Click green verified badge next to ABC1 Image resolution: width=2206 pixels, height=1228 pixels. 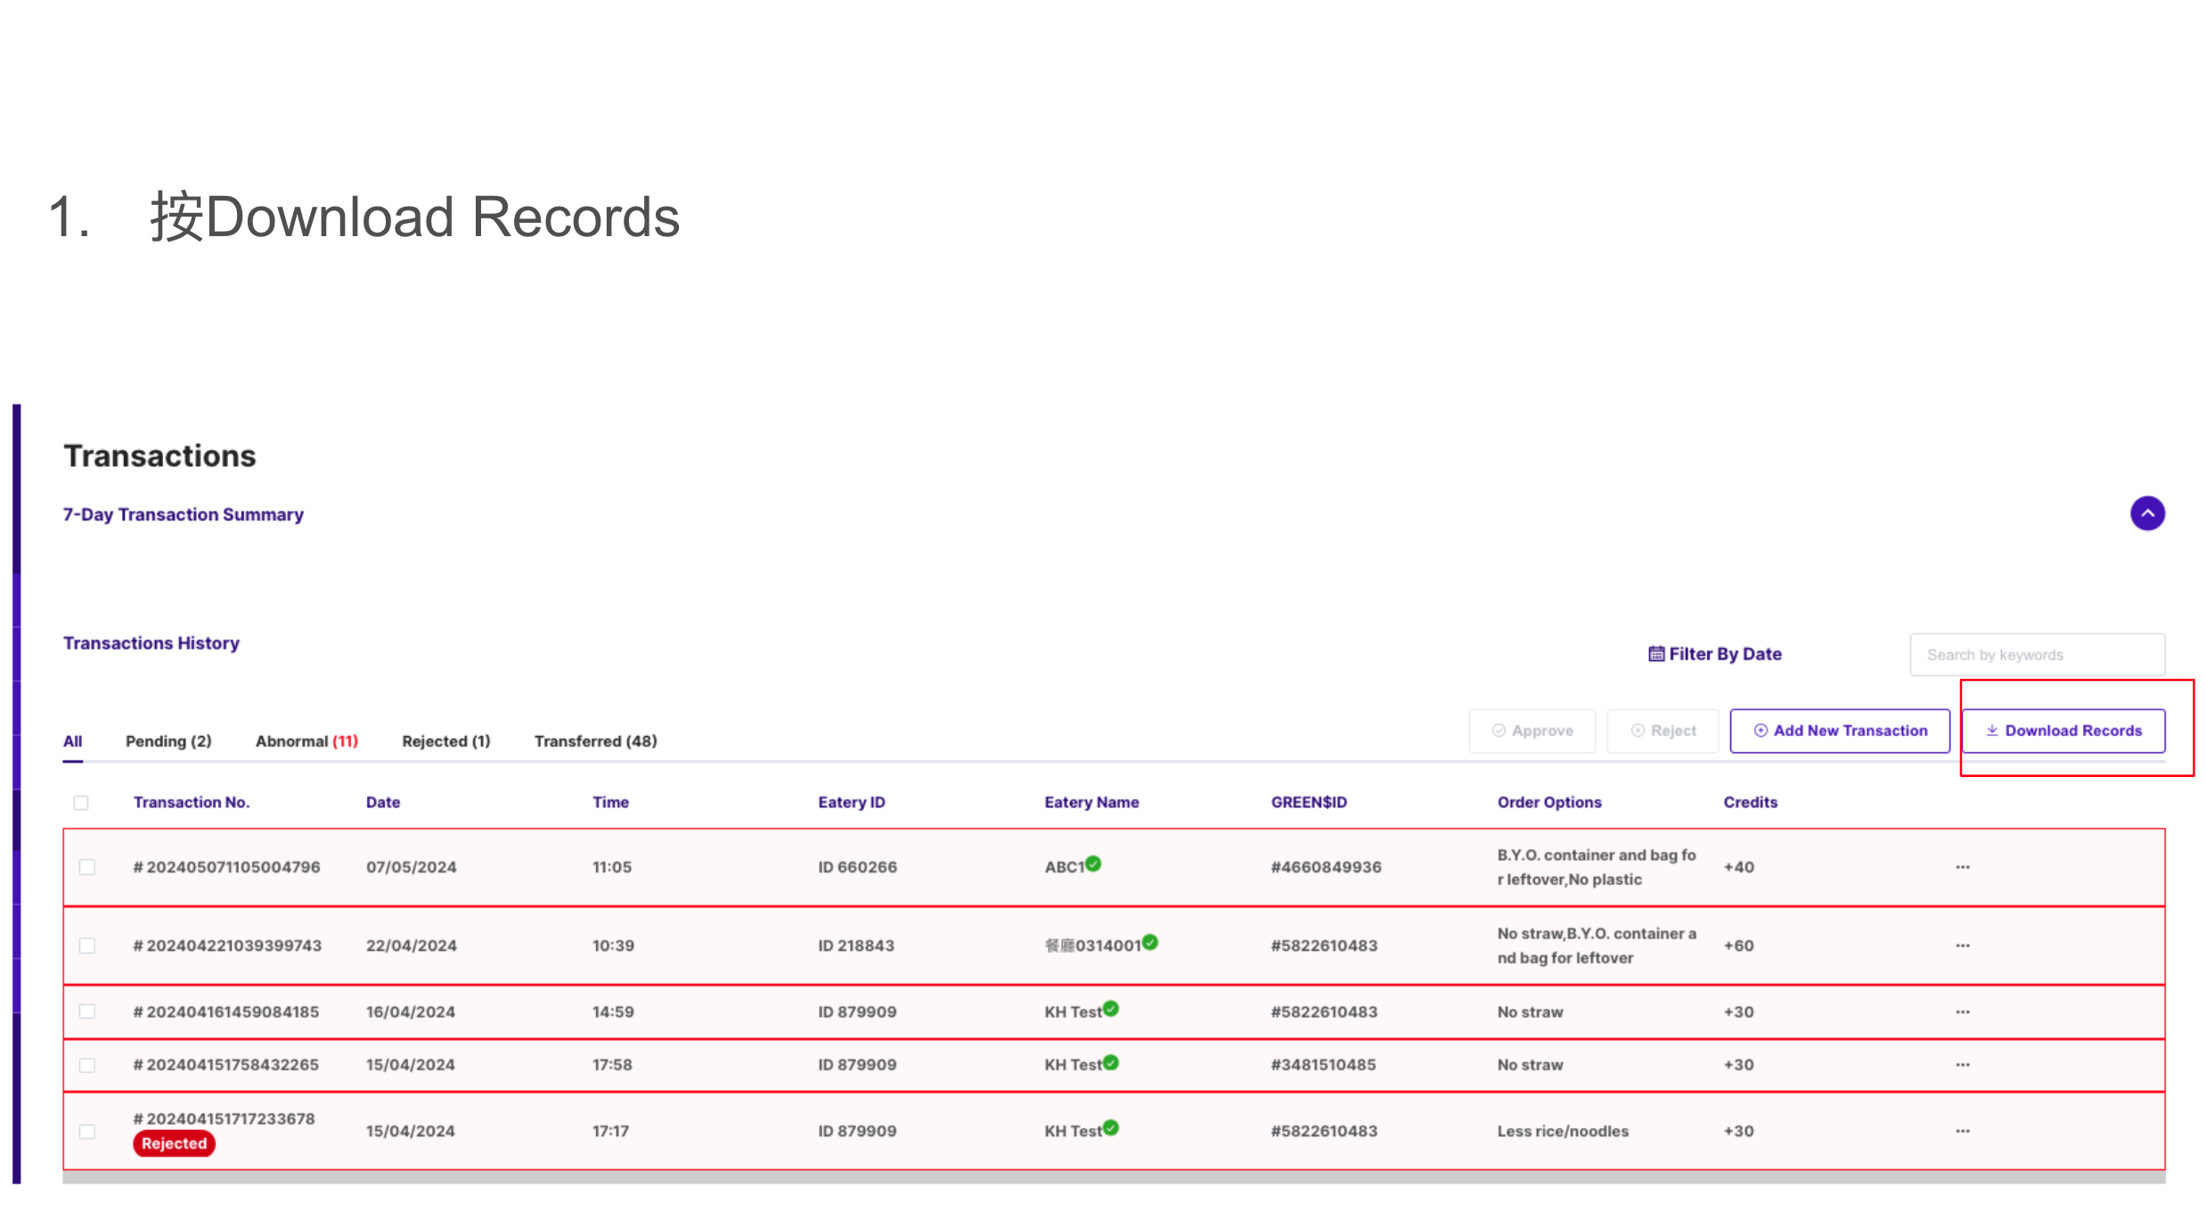(x=1093, y=864)
